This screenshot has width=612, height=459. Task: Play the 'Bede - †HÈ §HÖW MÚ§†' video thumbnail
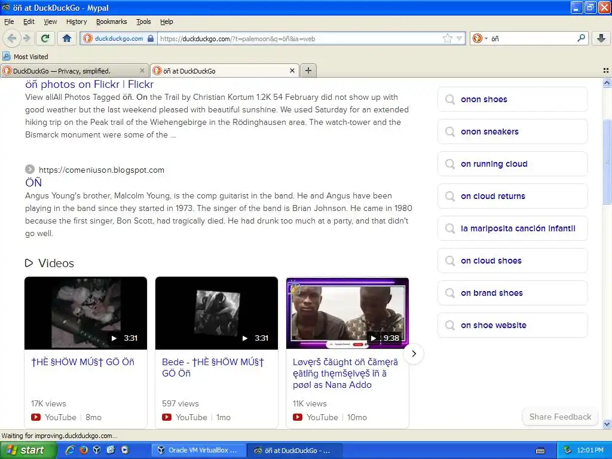[x=216, y=313]
